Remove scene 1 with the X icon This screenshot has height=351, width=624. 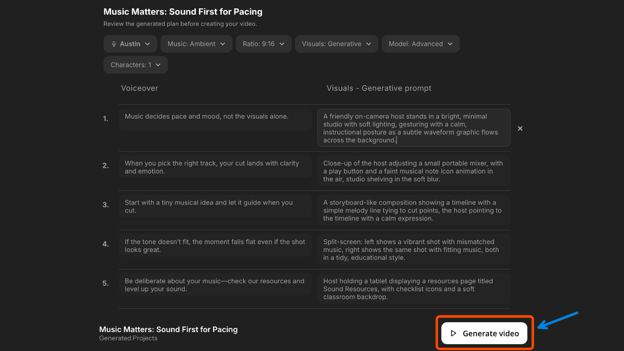520,128
